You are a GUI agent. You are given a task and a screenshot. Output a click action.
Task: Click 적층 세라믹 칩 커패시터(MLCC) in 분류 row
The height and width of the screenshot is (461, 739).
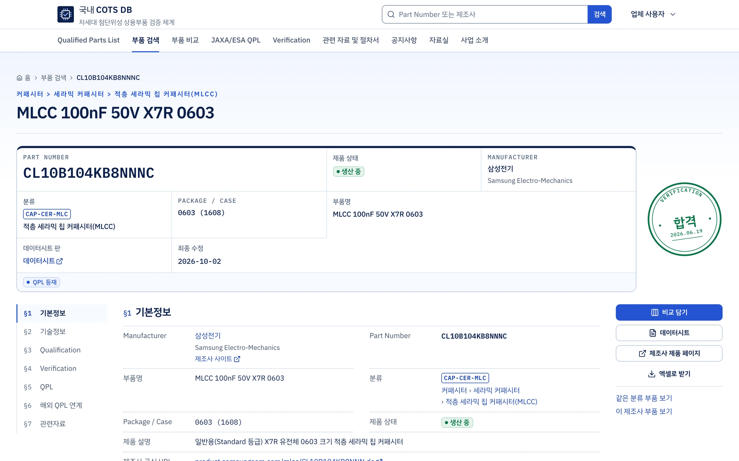pos(491,402)
